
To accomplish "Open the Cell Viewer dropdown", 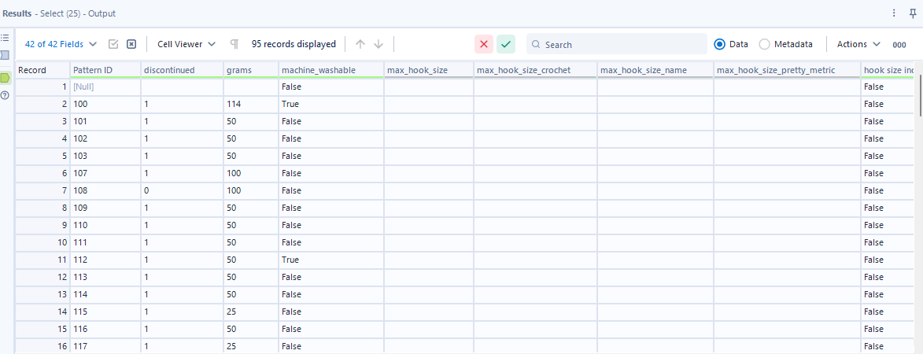I will 186,44.
